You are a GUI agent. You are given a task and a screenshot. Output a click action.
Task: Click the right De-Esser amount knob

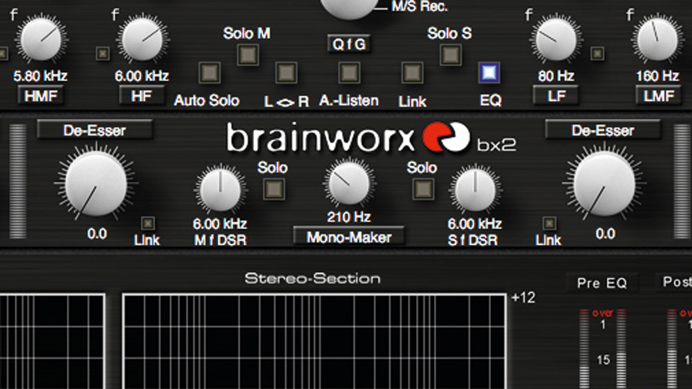click(x=604, y=185)
